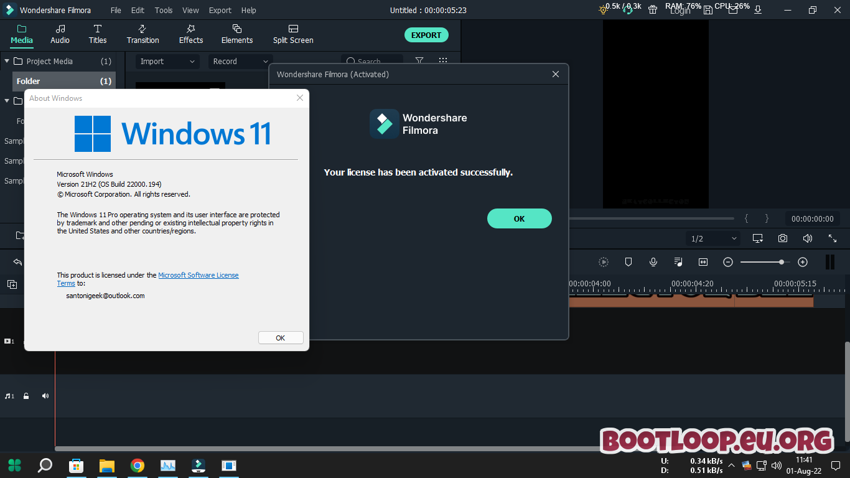Click the new folder icon below the media tree

20,236
